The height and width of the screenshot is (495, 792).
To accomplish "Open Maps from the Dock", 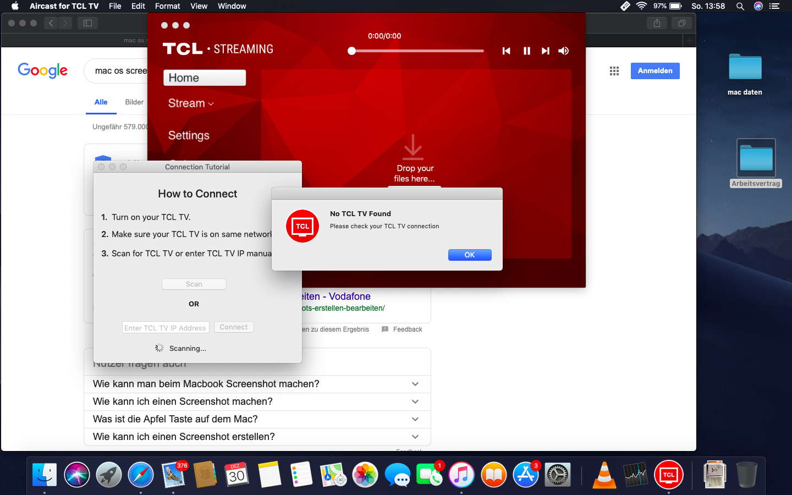I will pyautogui.click(x=333, y=475).
